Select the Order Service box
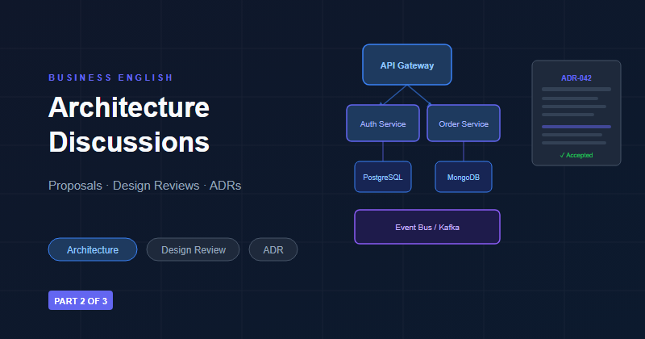The image size is (645, 339). pos(464,123)
